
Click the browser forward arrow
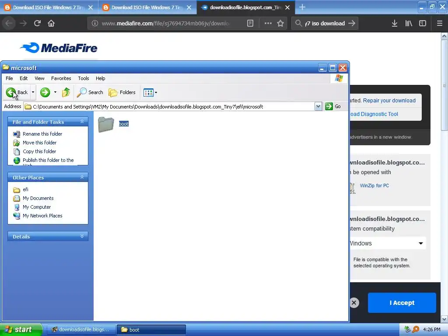tap(23, 23)
